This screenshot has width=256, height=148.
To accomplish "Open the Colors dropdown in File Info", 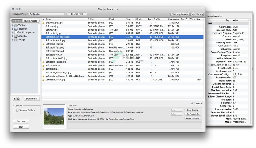I will [176, 114].
